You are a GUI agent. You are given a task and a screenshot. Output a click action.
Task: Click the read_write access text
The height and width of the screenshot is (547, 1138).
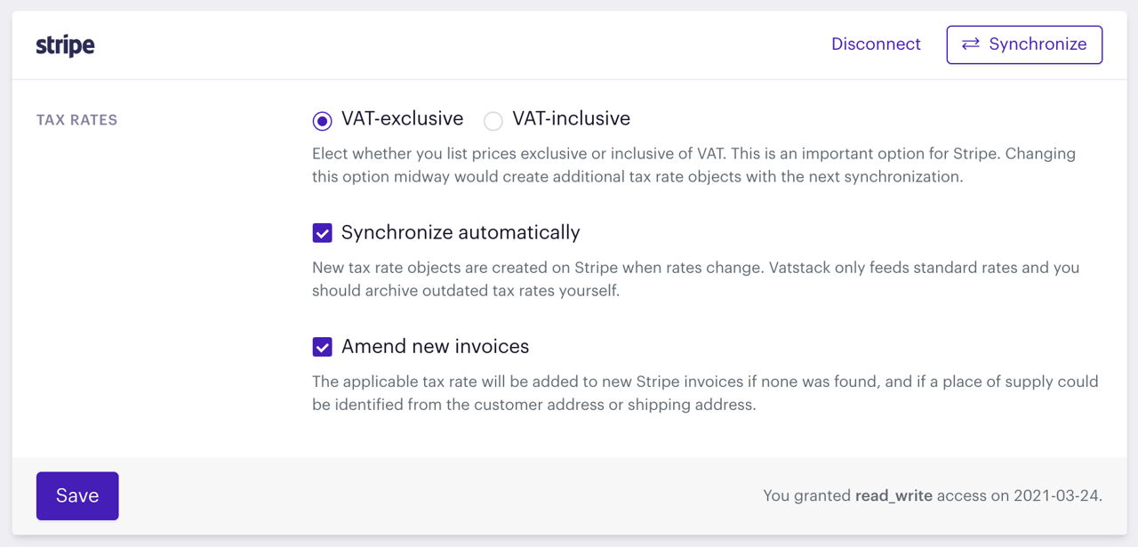click(894, 495)
